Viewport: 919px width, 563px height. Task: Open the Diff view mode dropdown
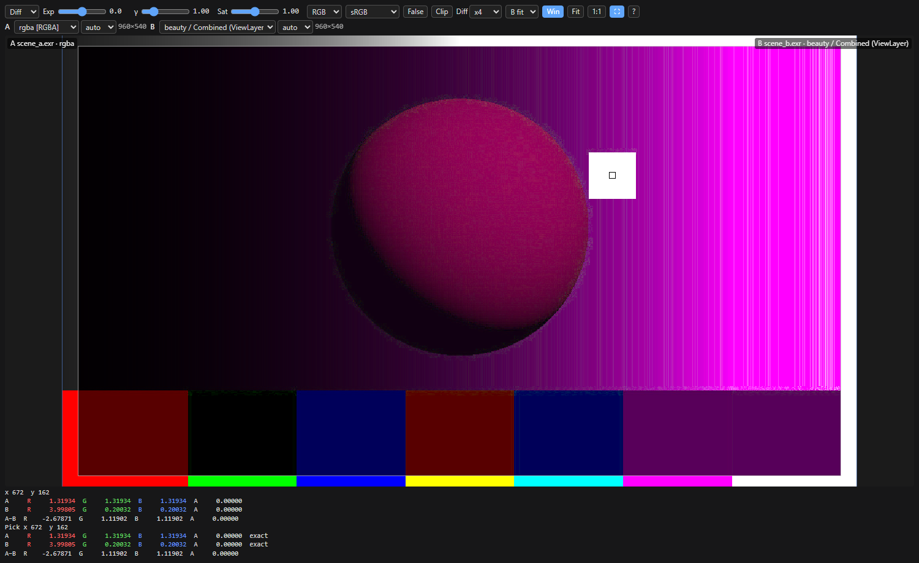22,12
